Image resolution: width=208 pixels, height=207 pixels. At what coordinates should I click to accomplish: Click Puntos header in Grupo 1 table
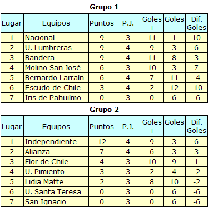tap(102, 23)
